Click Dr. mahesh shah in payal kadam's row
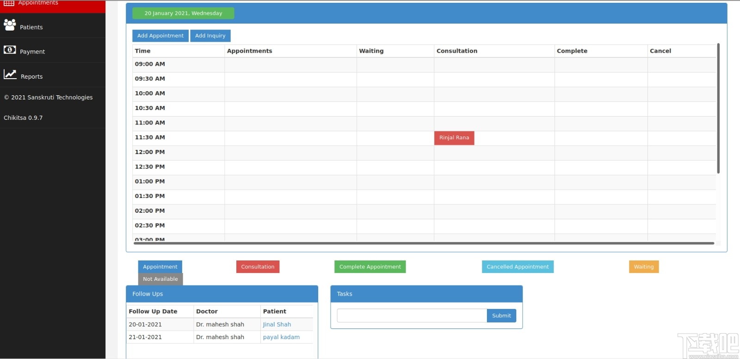The image size is (740, 359). click(220, 337)
